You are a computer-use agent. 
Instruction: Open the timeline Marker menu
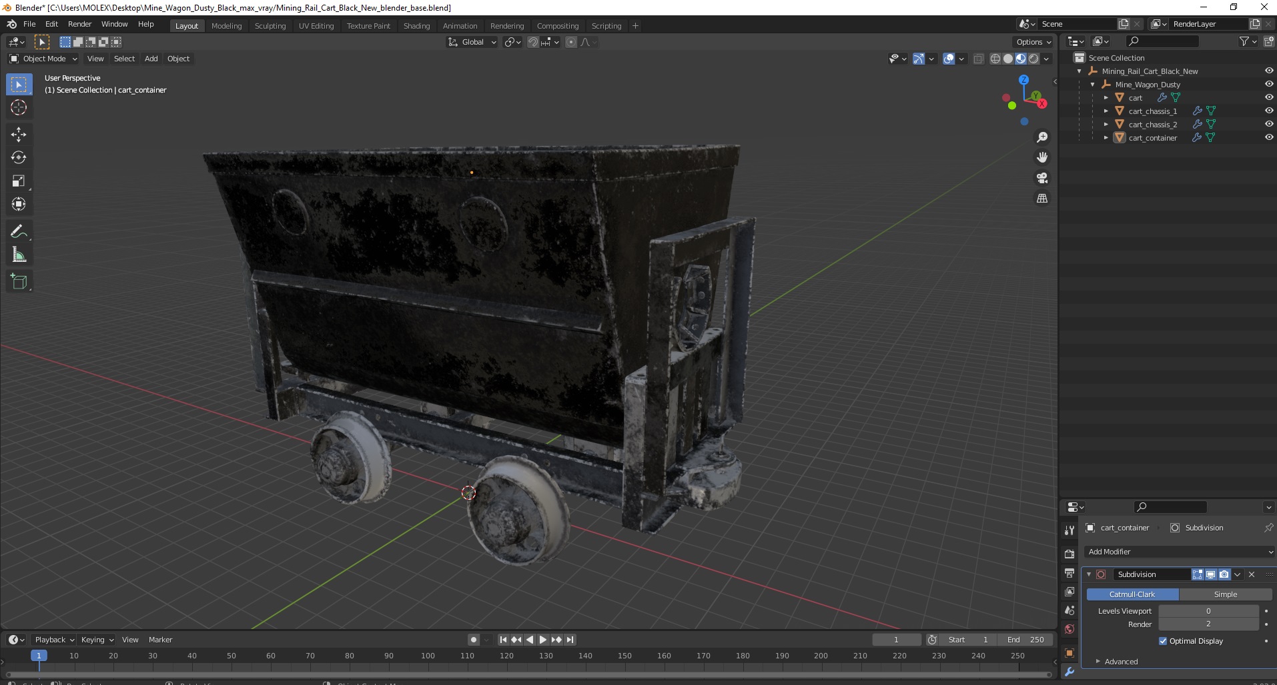[160, 640]
